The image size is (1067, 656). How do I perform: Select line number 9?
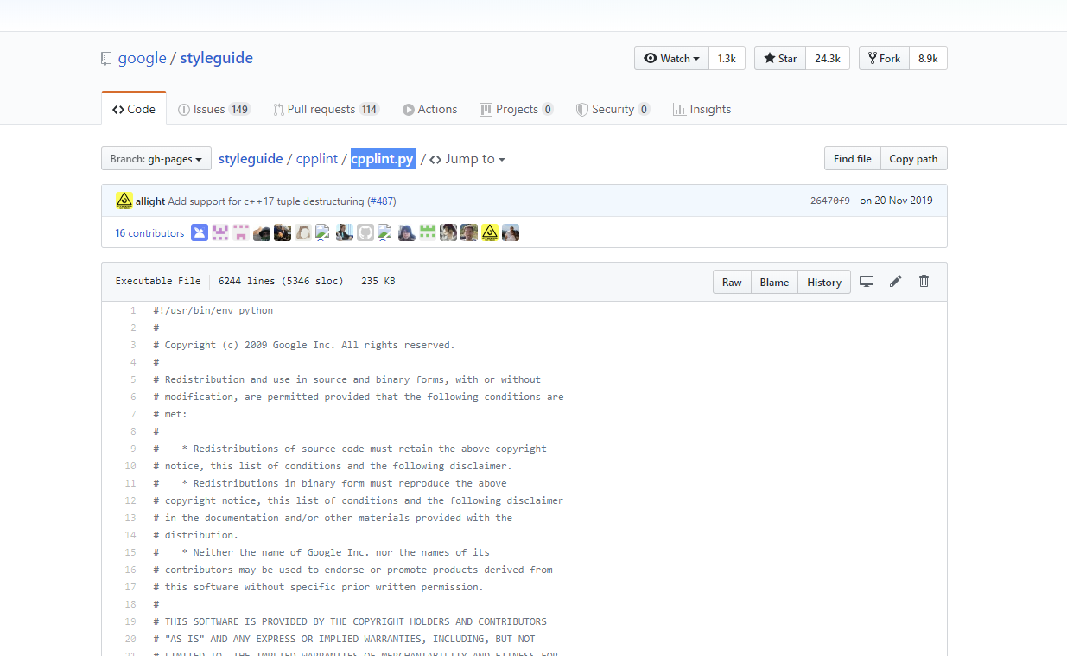133,449
